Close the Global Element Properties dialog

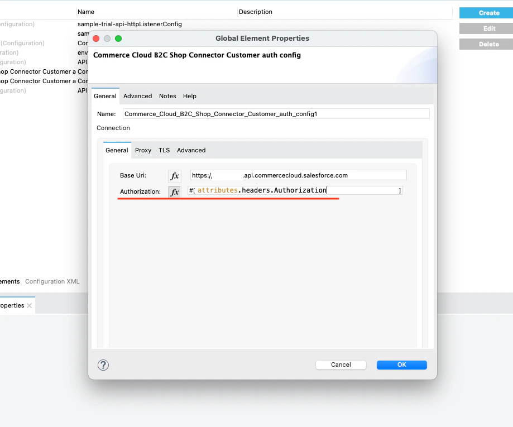coord(96,39)
